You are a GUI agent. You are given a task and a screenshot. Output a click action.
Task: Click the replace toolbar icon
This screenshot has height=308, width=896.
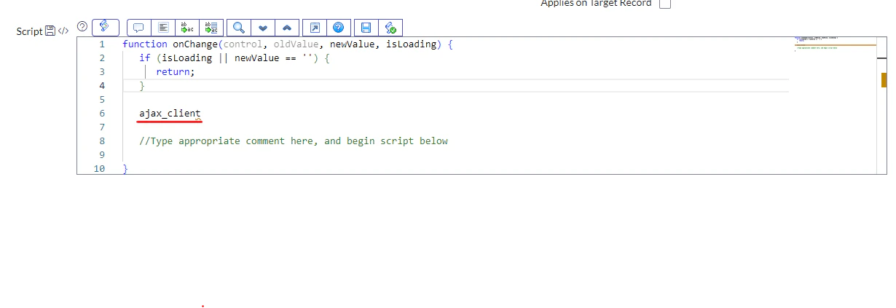point(187,28)
